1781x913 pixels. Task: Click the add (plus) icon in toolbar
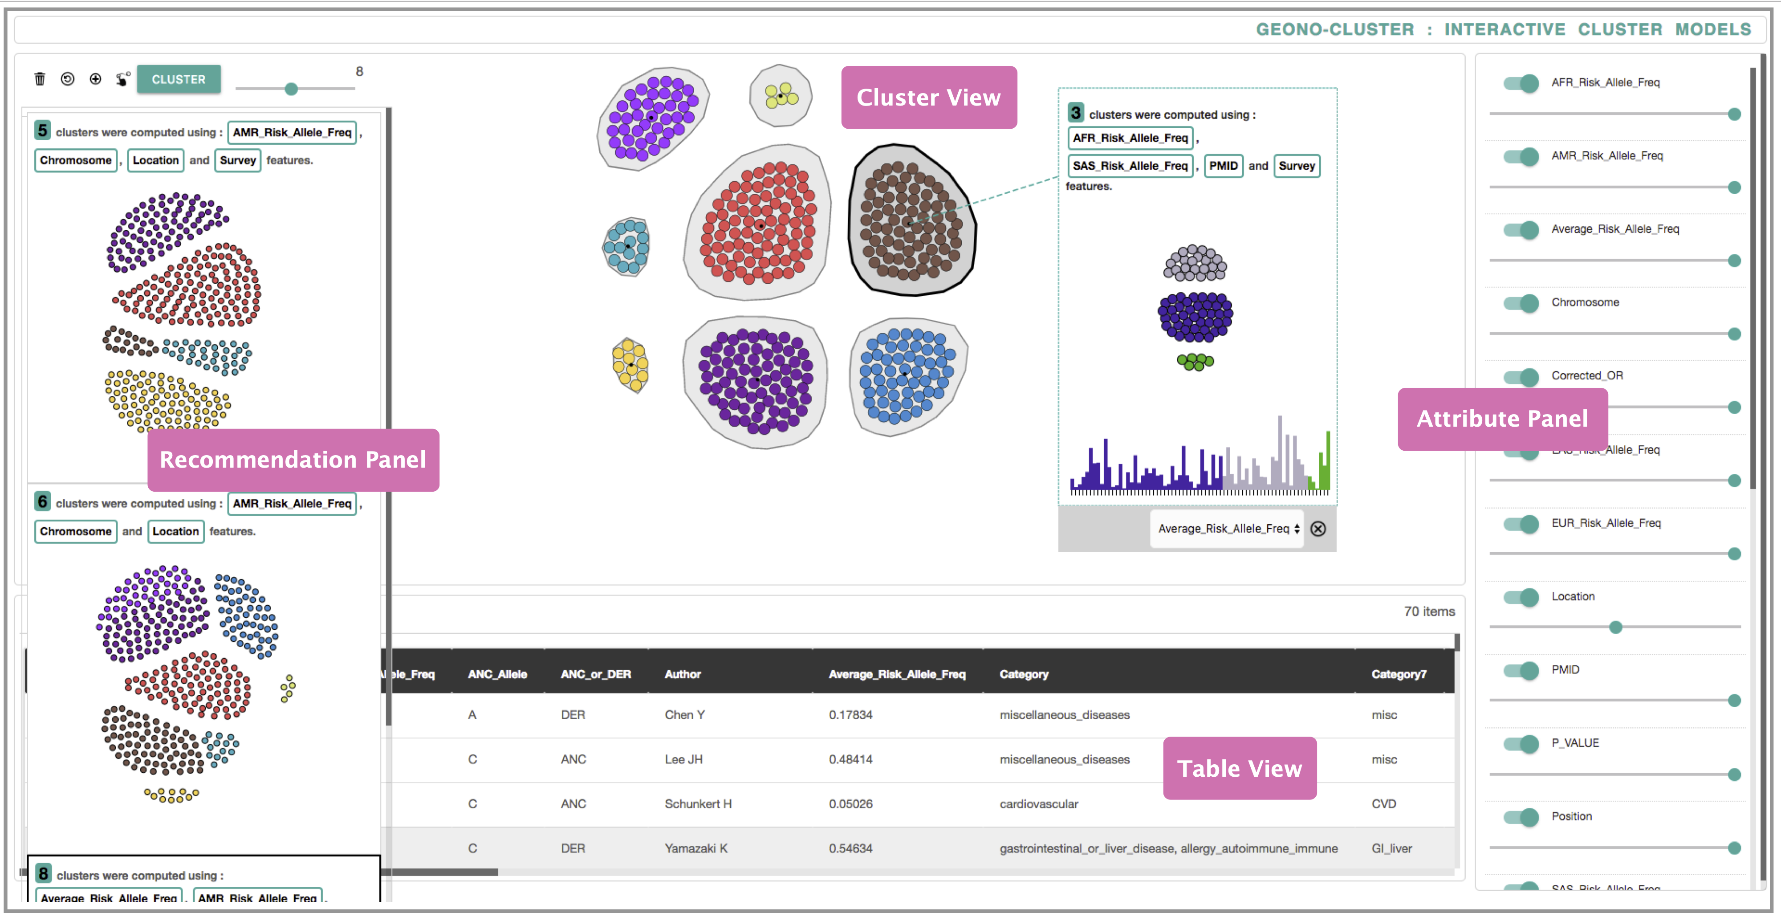pyautogui.click(x=95, y=79)
